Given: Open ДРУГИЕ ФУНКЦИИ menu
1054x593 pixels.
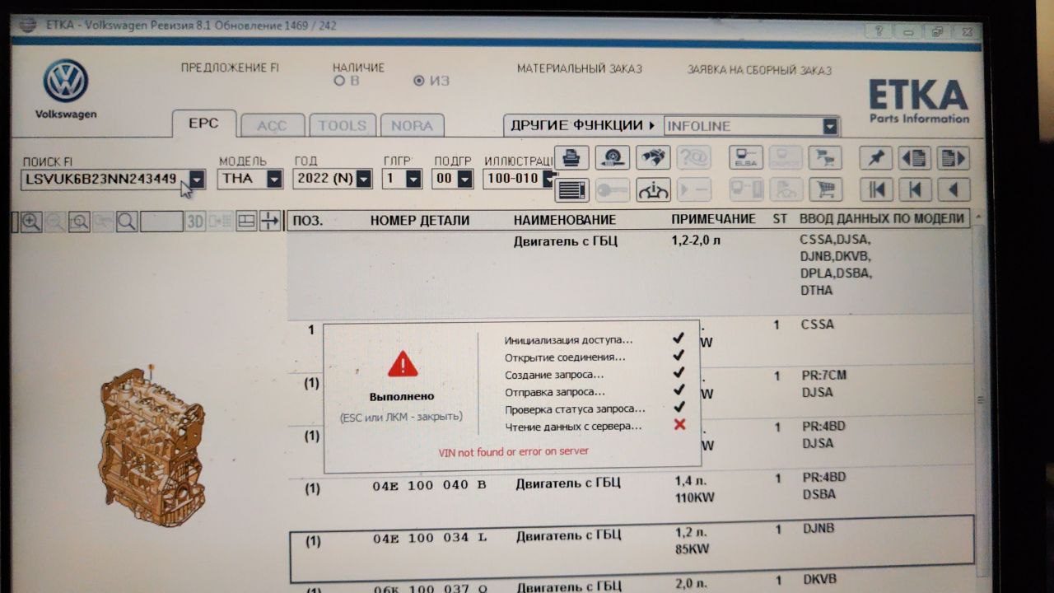Looking at the screenshot, I should [583, 125].
